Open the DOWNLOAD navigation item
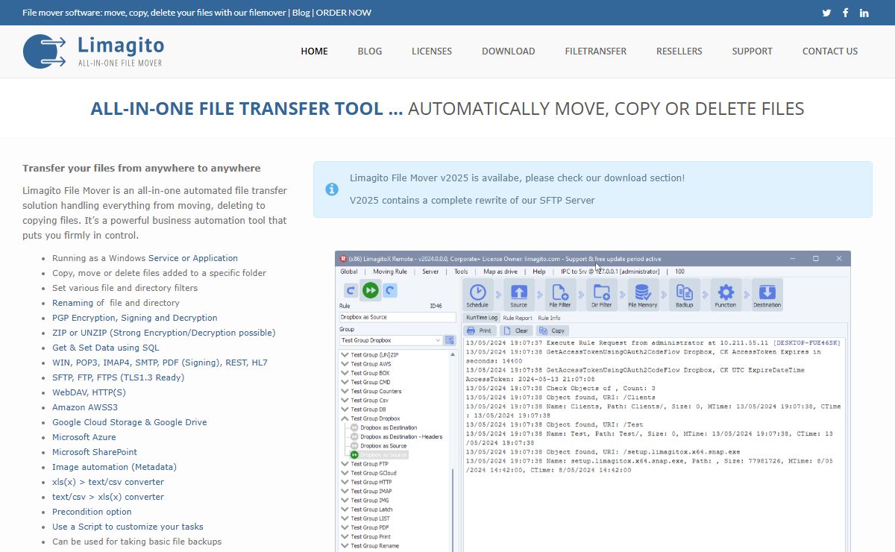Viewport: 895px width, 552px height. [509, 51]
